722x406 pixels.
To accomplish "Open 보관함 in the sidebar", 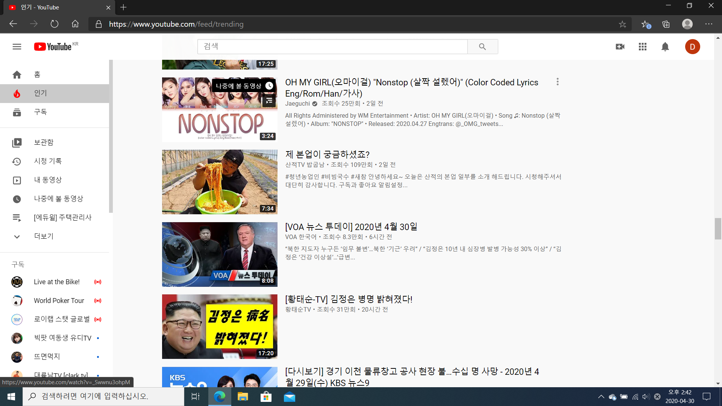I will (x=55, y=142).
